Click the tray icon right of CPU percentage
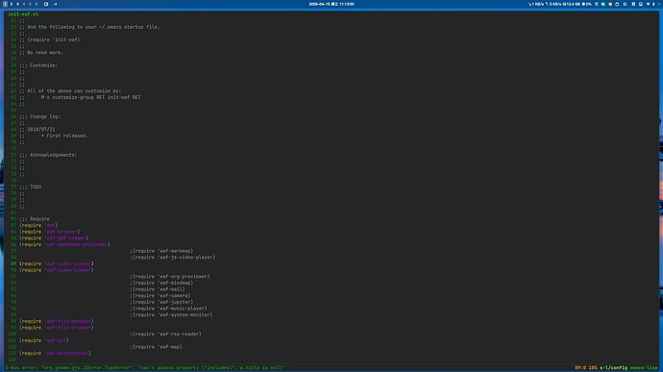Image resolution: width=663 pixels, height=372 pixels. [596, 4]
